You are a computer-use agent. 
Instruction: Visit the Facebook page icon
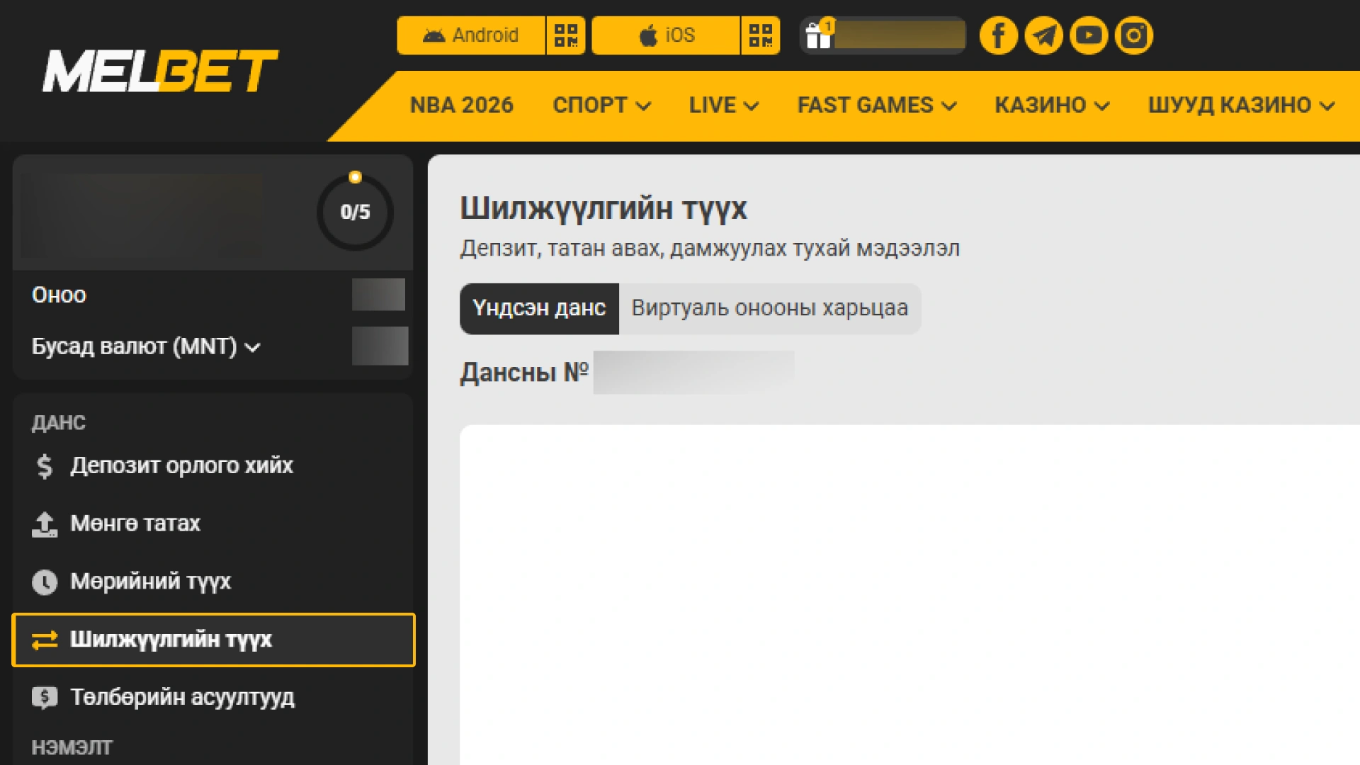pos(999,35)
